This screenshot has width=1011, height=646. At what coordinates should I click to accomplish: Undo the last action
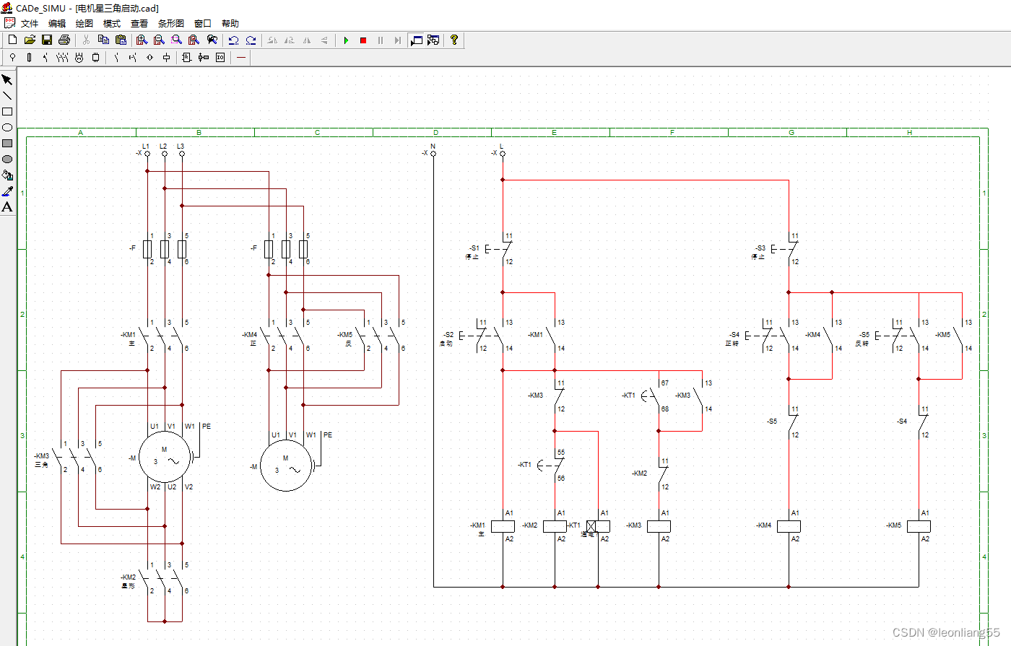click(x=233, y=40)
